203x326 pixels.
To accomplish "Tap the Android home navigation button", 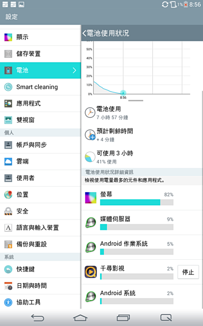I will [80, 318].
